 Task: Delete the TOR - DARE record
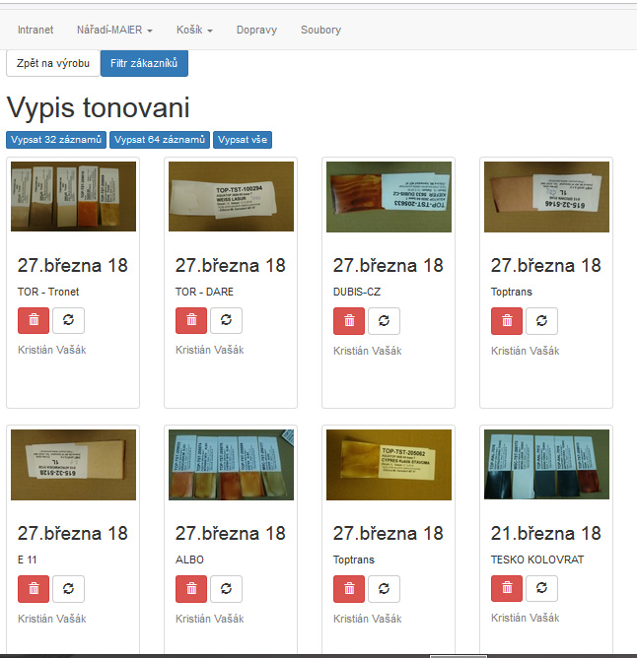coord(191,320)
